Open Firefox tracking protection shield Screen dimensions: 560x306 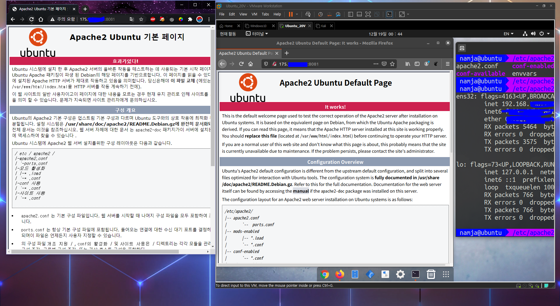266,64
